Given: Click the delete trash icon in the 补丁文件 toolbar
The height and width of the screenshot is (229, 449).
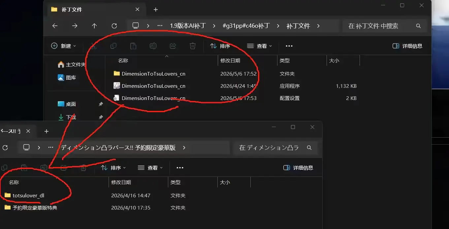Looking at the screenshot, I should pyautogui.click(x=193, y=46).
